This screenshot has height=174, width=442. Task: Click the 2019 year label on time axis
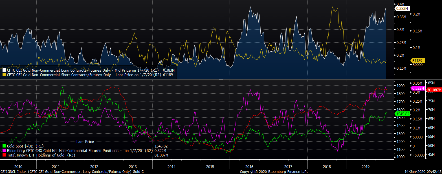point(366,166)
